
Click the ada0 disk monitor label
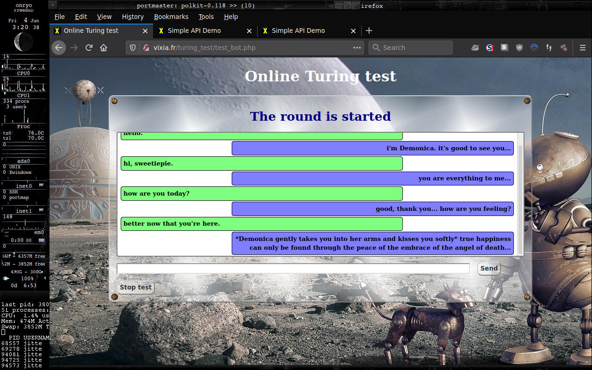pos(24,161)
